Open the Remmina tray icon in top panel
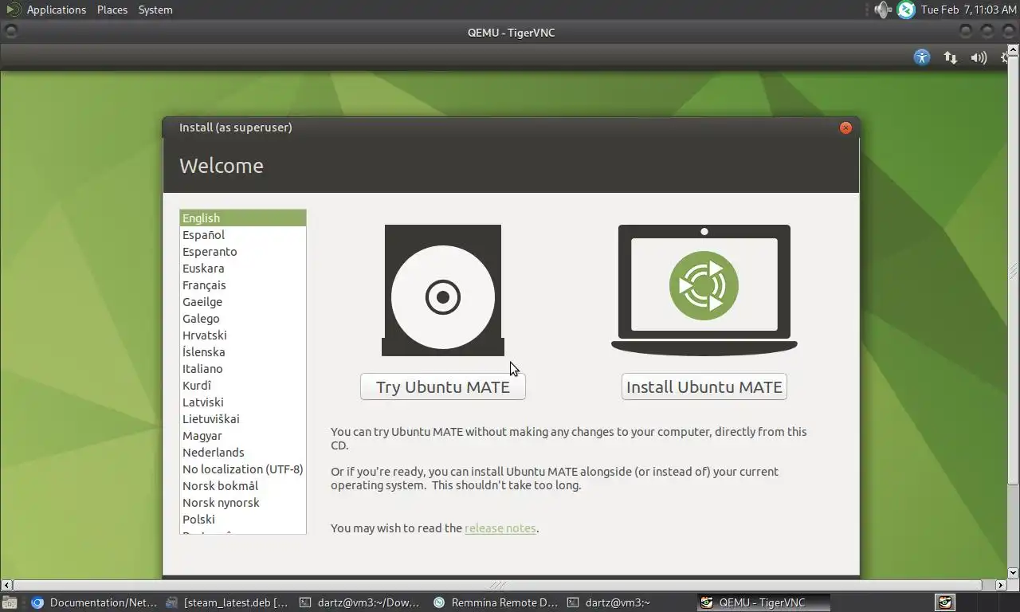The width and height of the screenshot is (1020, 612). tap(905, 10)
